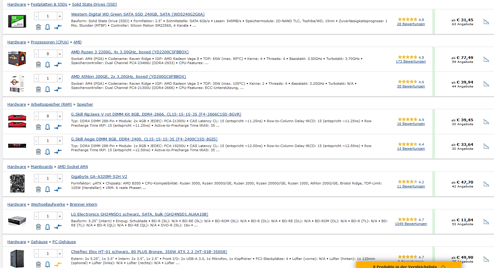Decrease quantity of G.Skill Aegis DIMM
The width and height of the screenshot is (494, 268).
36,141
